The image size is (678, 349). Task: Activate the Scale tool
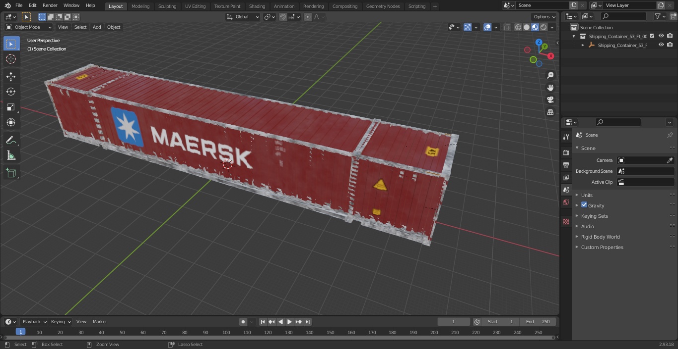click(11, 107)
